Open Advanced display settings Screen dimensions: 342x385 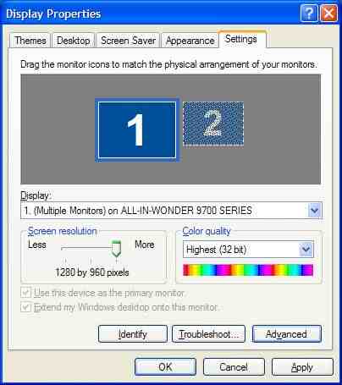(286, 334)
